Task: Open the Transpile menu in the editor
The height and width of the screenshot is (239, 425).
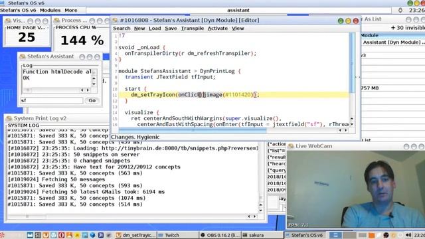Action: click(x=193, y=29)
